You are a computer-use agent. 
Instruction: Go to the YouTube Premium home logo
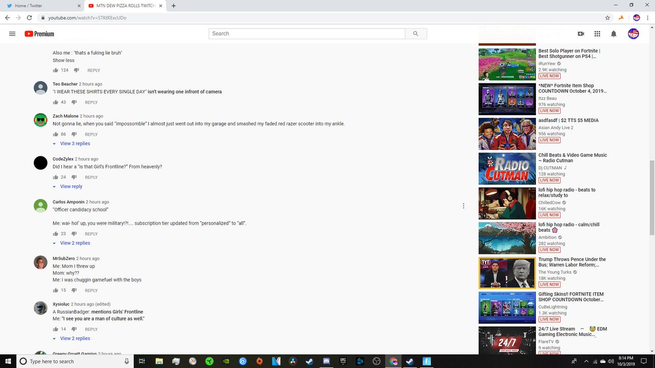pos(39,34)
